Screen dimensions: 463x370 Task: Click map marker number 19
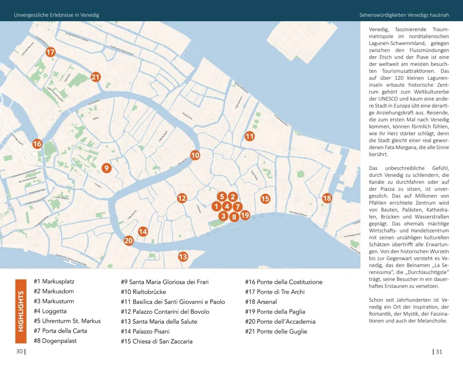click(x=245, y=215)
